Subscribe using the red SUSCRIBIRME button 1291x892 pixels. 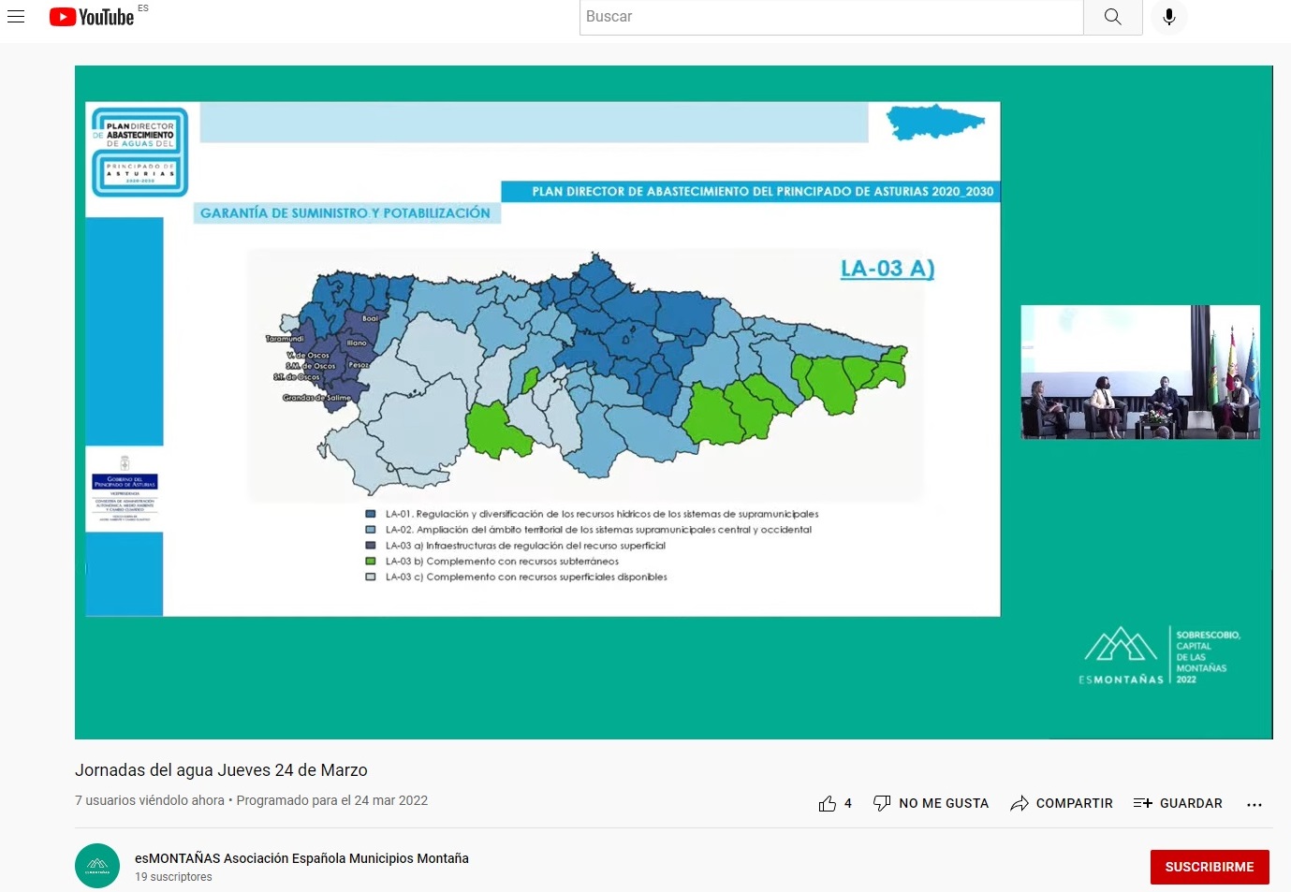(1209, 867)
